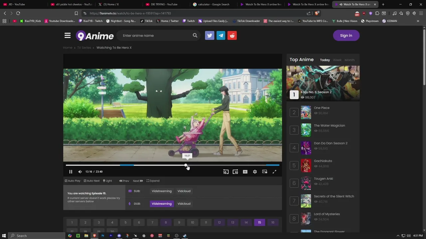Click the search magnifier icon

(x=195, y=36)
